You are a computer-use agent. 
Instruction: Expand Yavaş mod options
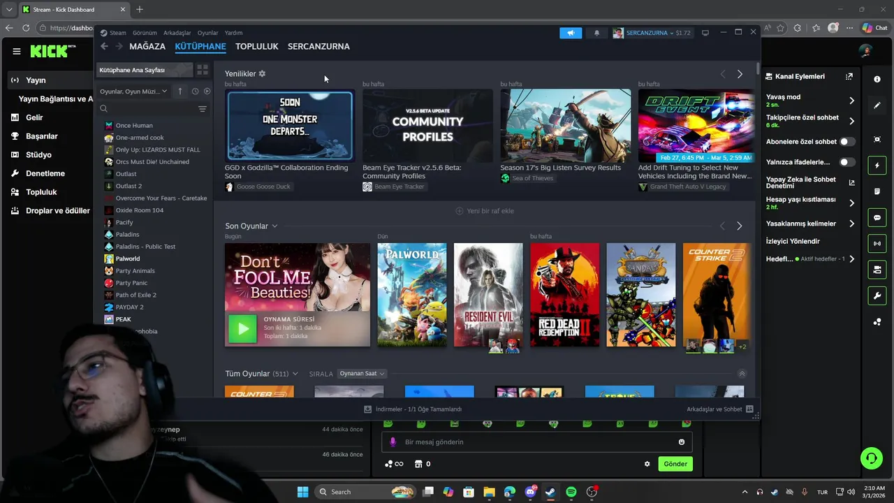851,101
